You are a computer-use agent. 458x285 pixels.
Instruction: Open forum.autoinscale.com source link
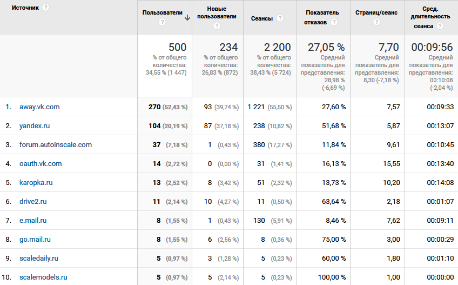56,145
